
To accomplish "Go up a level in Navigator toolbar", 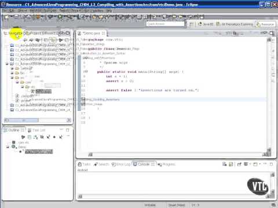I will coord(38,40).
